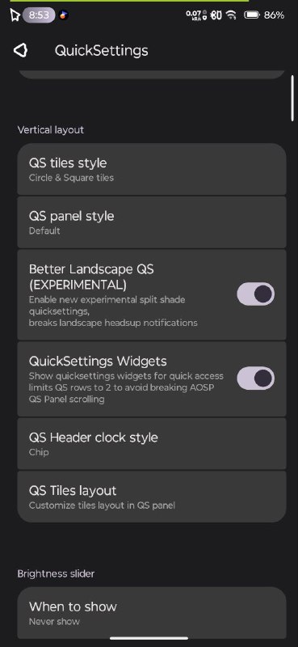Tap the Wi-Fi status icon

232,15
